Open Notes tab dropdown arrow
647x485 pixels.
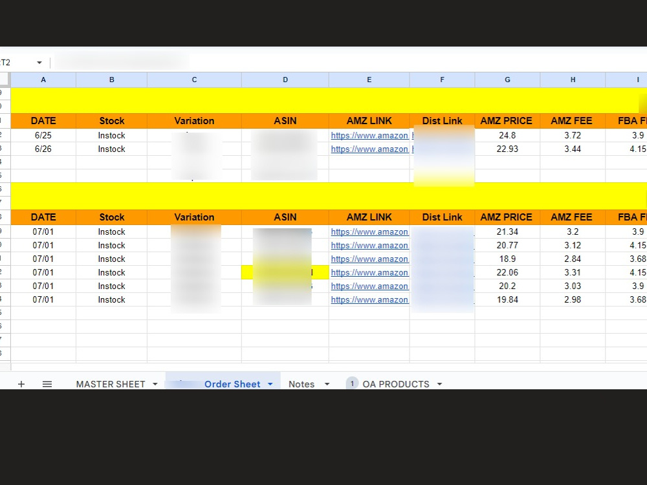327,384
